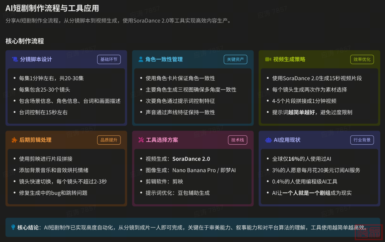Click the 使用剪映进行片段拼接 list item
385x242 pixels.
pyautogui.click(x=46, y=159)
